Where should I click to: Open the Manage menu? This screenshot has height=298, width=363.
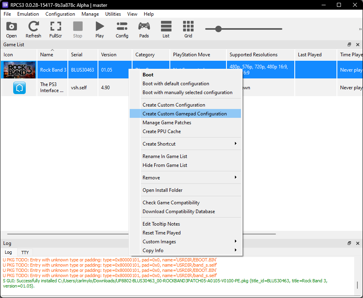(x=90, y=14)
